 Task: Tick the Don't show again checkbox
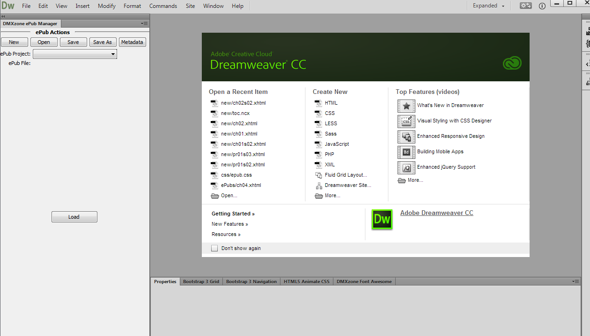click(x=214, y=248)
